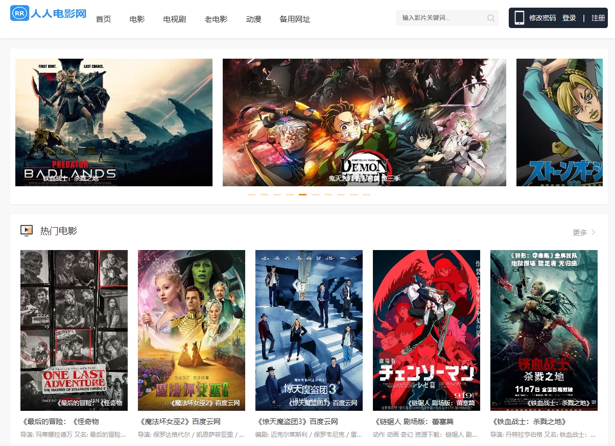The image size is (615, 446).
Task: Click the 修改密码 link
Action: (542, 18)
